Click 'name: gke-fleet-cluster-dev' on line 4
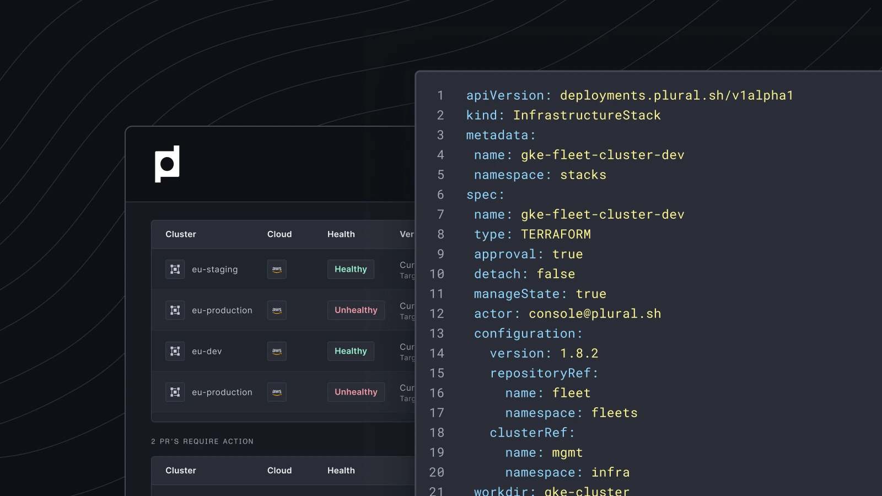This screenshot has width=882, height=496. [579, 155]
